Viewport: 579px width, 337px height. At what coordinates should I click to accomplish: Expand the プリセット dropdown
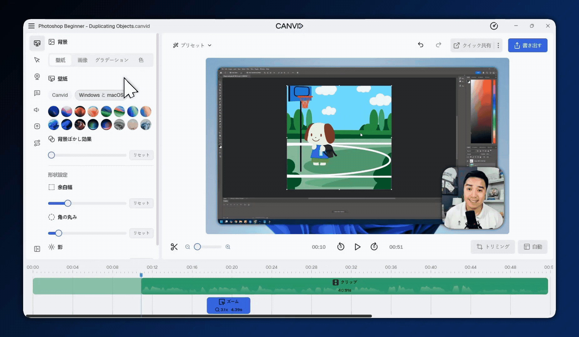(192, 45)
